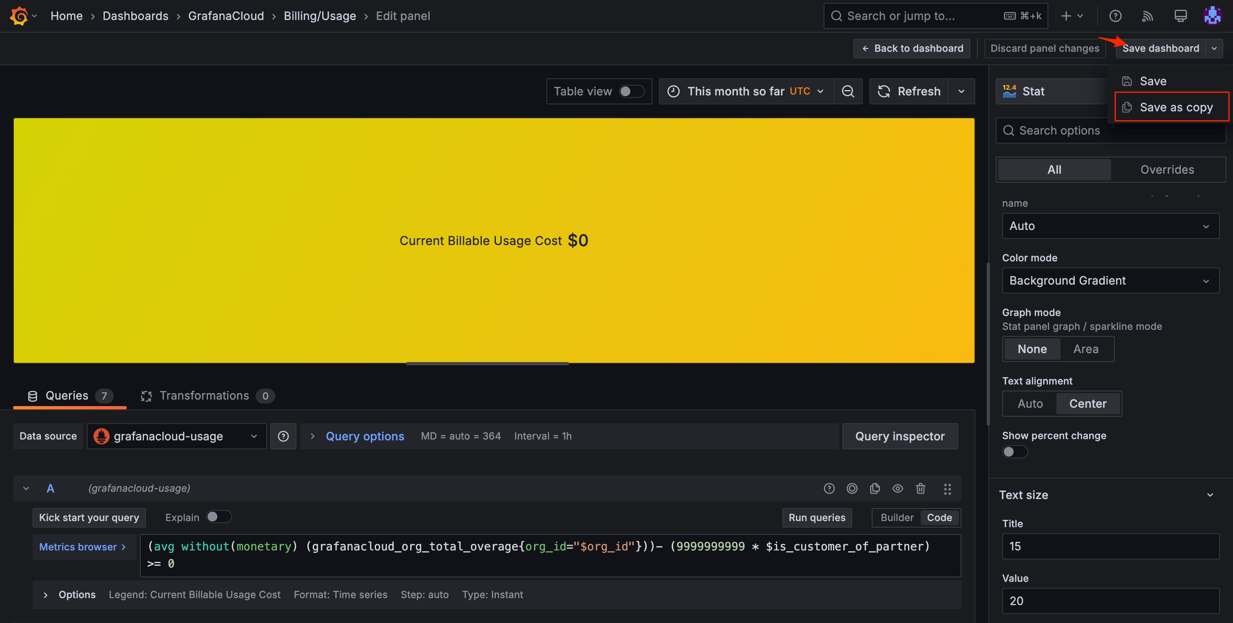Edit the Title text size value 15

[x=1110, y=546]
